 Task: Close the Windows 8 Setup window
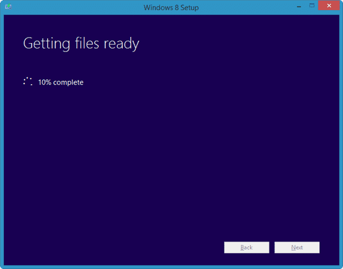(x=329, y=6)
